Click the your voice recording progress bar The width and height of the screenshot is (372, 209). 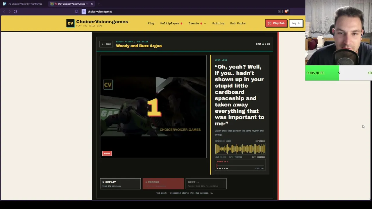click(x=240, y=166)
